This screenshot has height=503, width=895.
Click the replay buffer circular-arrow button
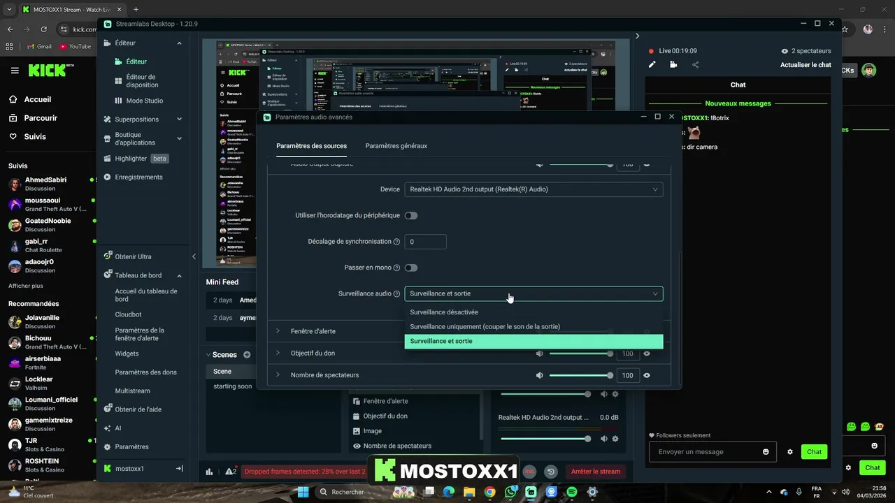pyautogui.click(x=551, y=472)
